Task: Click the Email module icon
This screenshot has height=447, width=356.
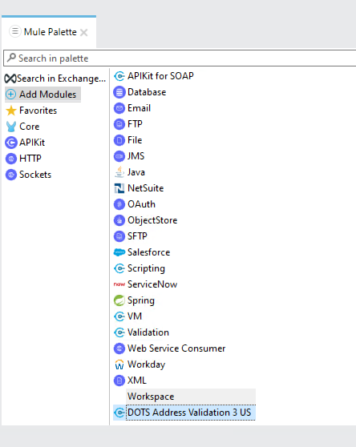Action: pos(119,108)
